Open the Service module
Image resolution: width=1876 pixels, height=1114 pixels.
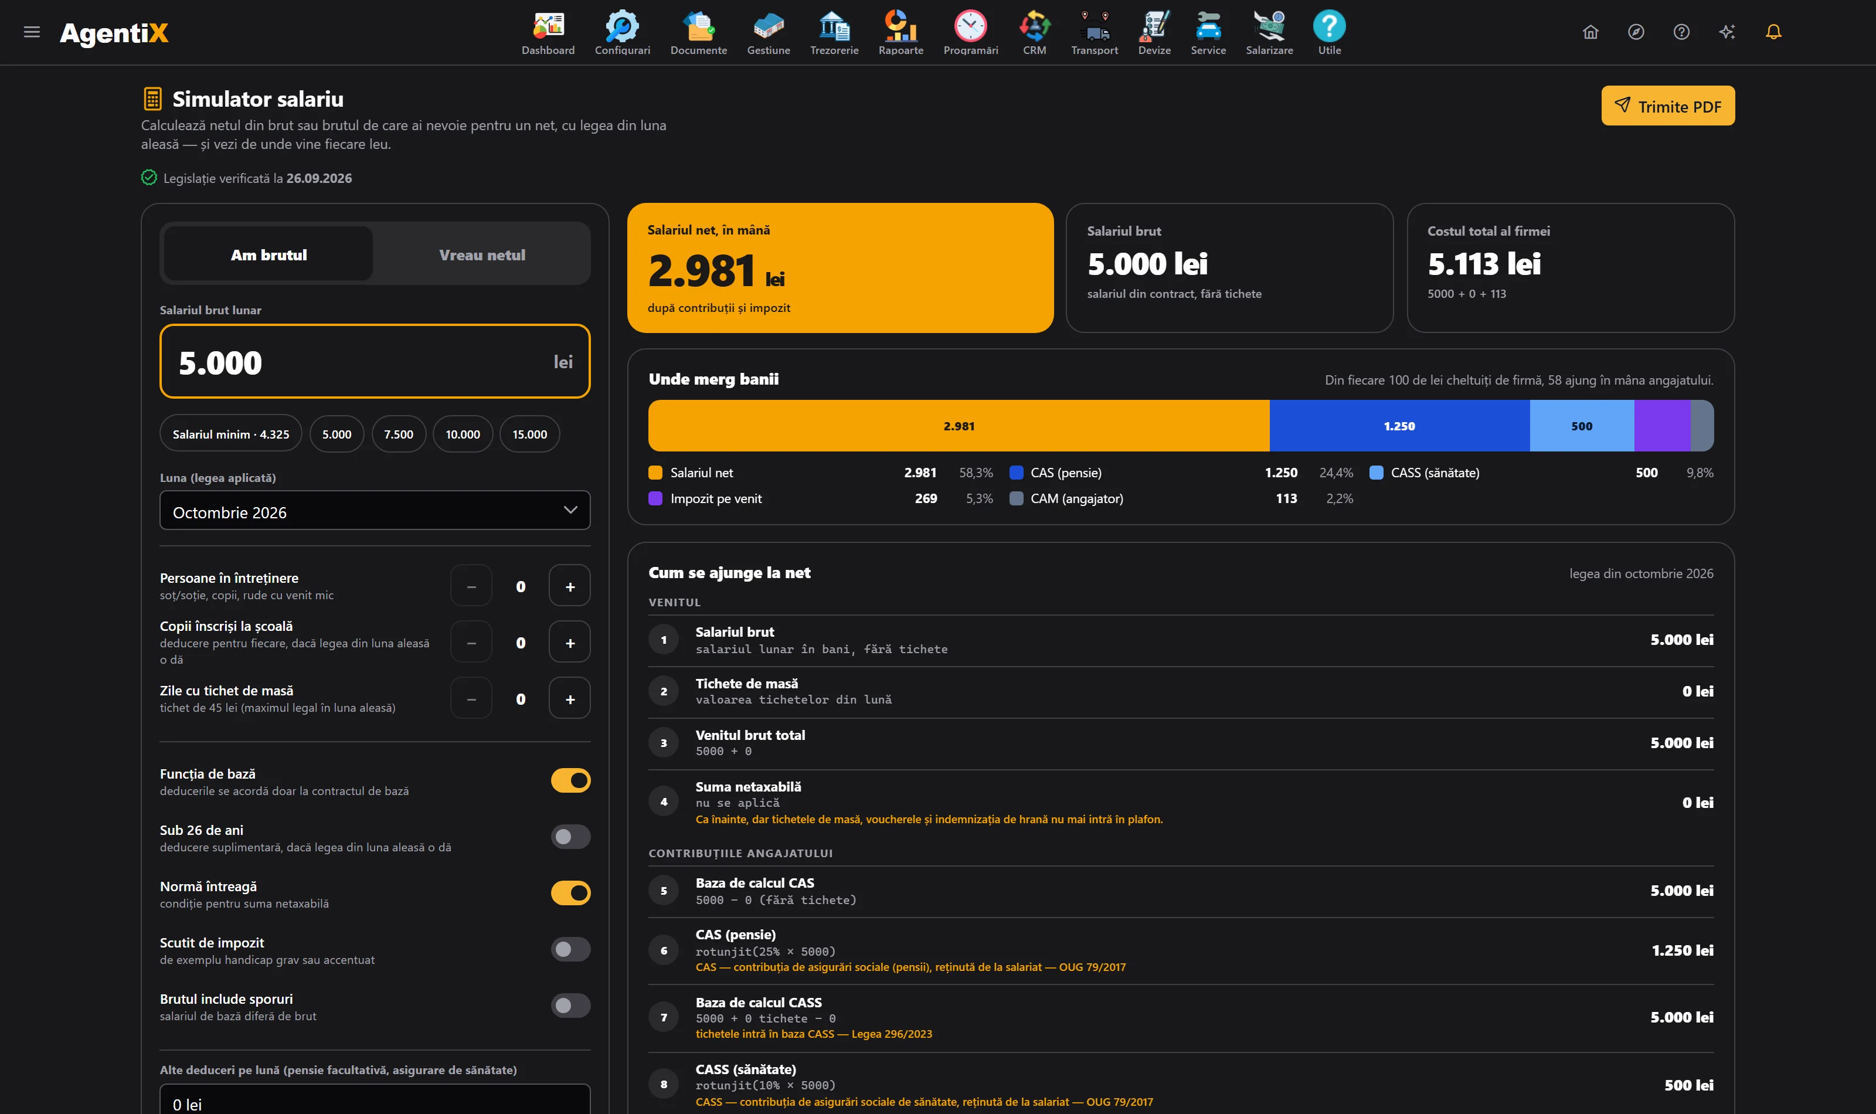(1208, 33)
